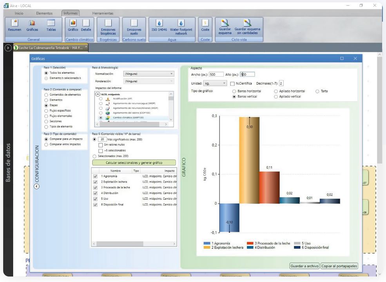Collapse the CONFIGURACION panel arrow
Image resolution: width=386 pixels, height=282 pixels.
click(x=36, y=186)
